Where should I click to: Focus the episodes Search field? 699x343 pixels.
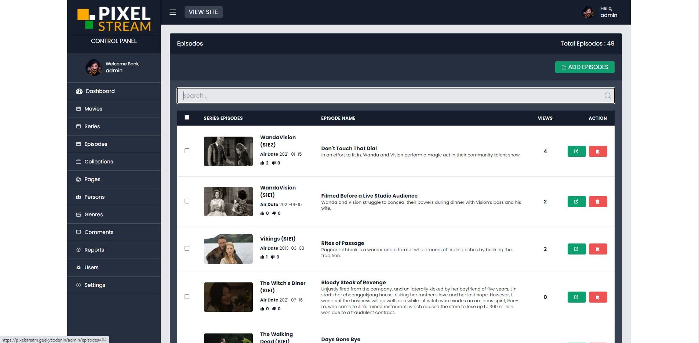click(396, 96)
